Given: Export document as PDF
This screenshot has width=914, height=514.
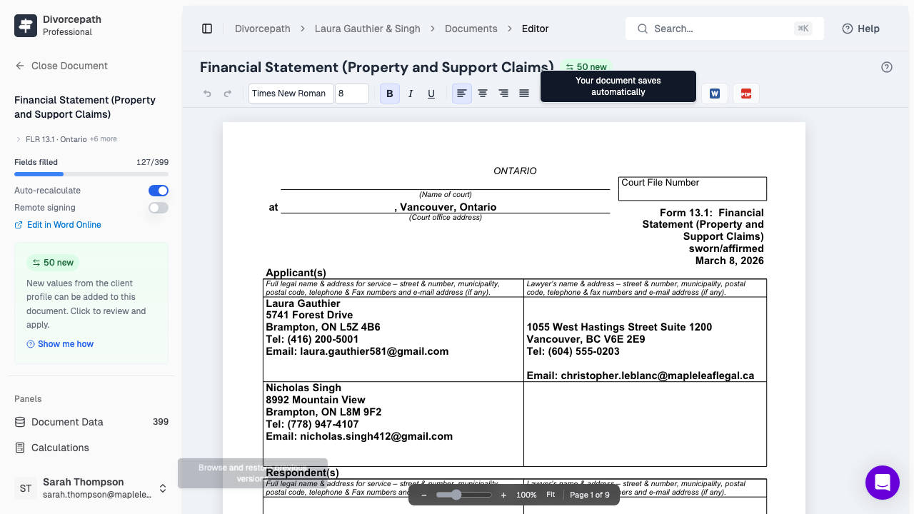Looking at the screenshot, I should coord(746,94).
